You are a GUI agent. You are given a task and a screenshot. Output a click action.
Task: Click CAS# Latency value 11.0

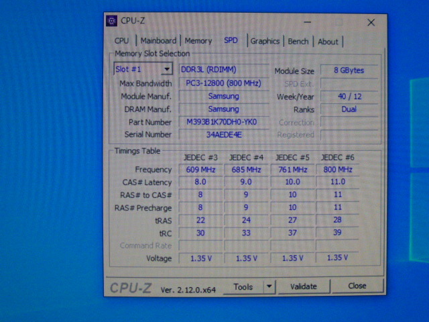(338, 182)
